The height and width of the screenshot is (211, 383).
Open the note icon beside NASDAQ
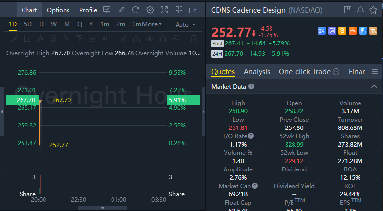point(348,10)
